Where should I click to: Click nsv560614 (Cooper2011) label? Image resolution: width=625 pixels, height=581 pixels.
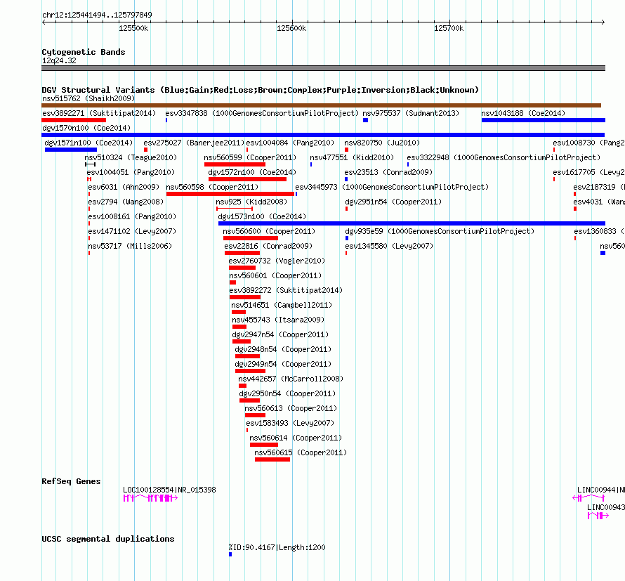pyautogui.click(x=296, y=438)
